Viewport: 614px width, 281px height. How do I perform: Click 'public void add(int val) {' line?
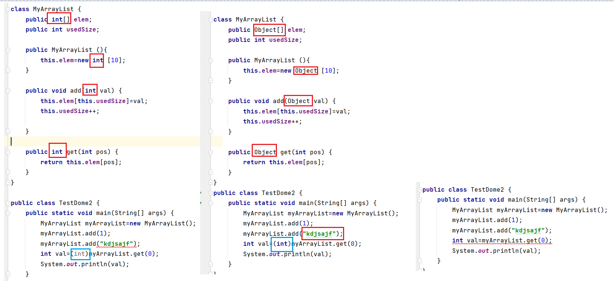(74, 91)
